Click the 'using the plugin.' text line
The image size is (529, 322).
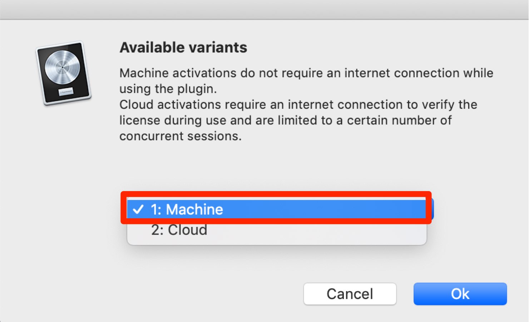coord(168,89)
